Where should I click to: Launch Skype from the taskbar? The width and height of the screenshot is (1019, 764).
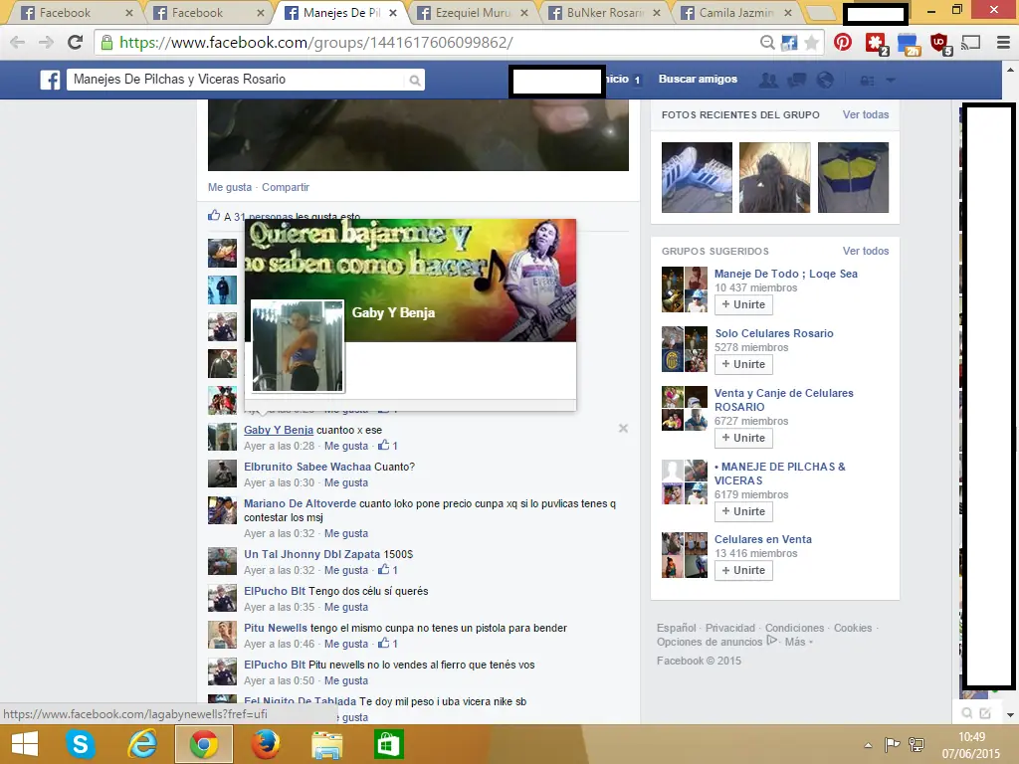pos(80,743)
